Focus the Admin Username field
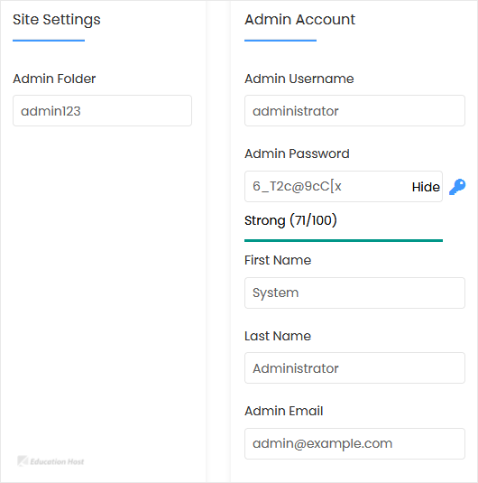This screenshot has height=483, width=478. point(354,110)
